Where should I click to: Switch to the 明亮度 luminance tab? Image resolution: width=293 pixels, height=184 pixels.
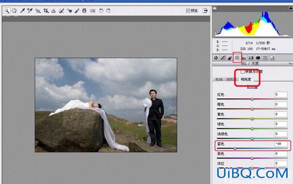246,79
